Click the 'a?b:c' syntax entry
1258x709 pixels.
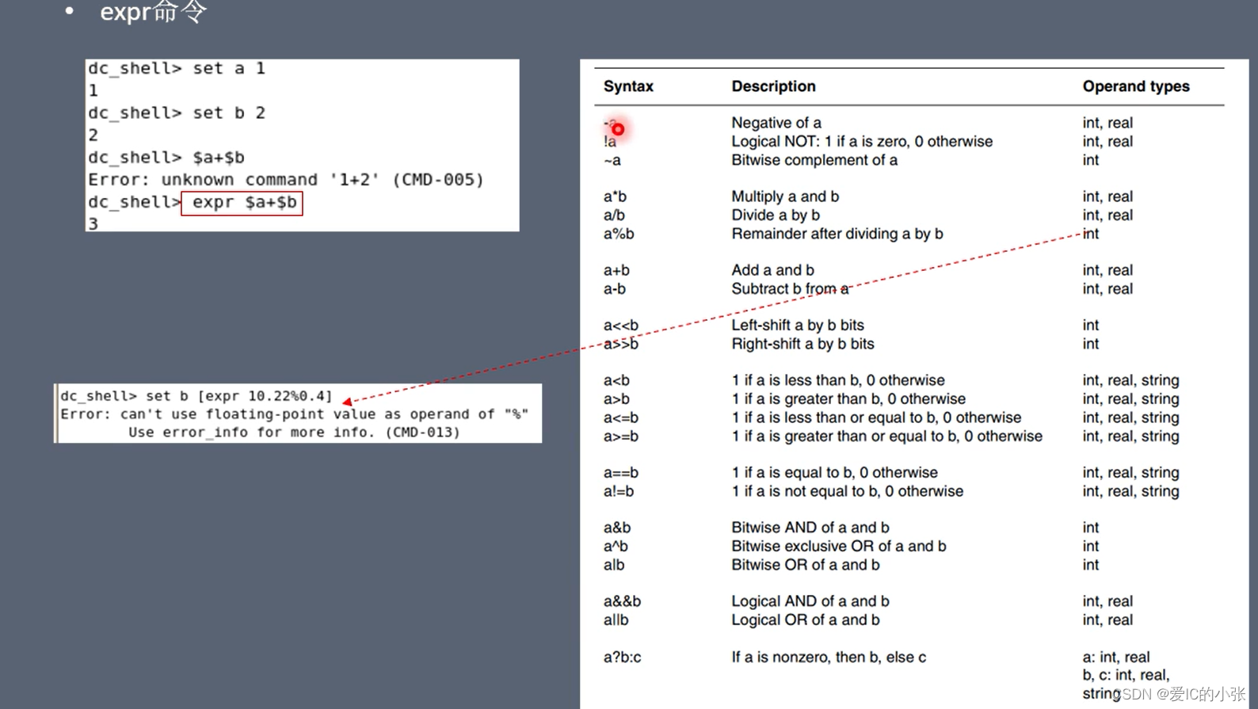pos(622,658)
